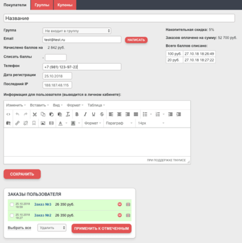Click the НАПИСАТЬ button
242x243 pixels.
136,40
